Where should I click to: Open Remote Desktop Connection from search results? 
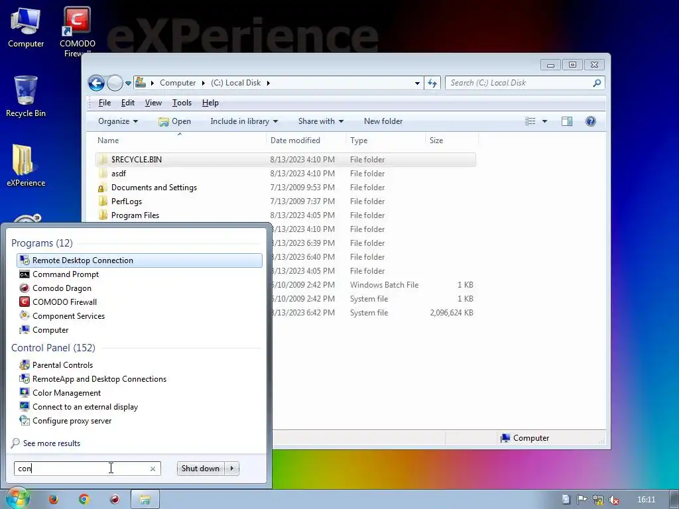139,260
